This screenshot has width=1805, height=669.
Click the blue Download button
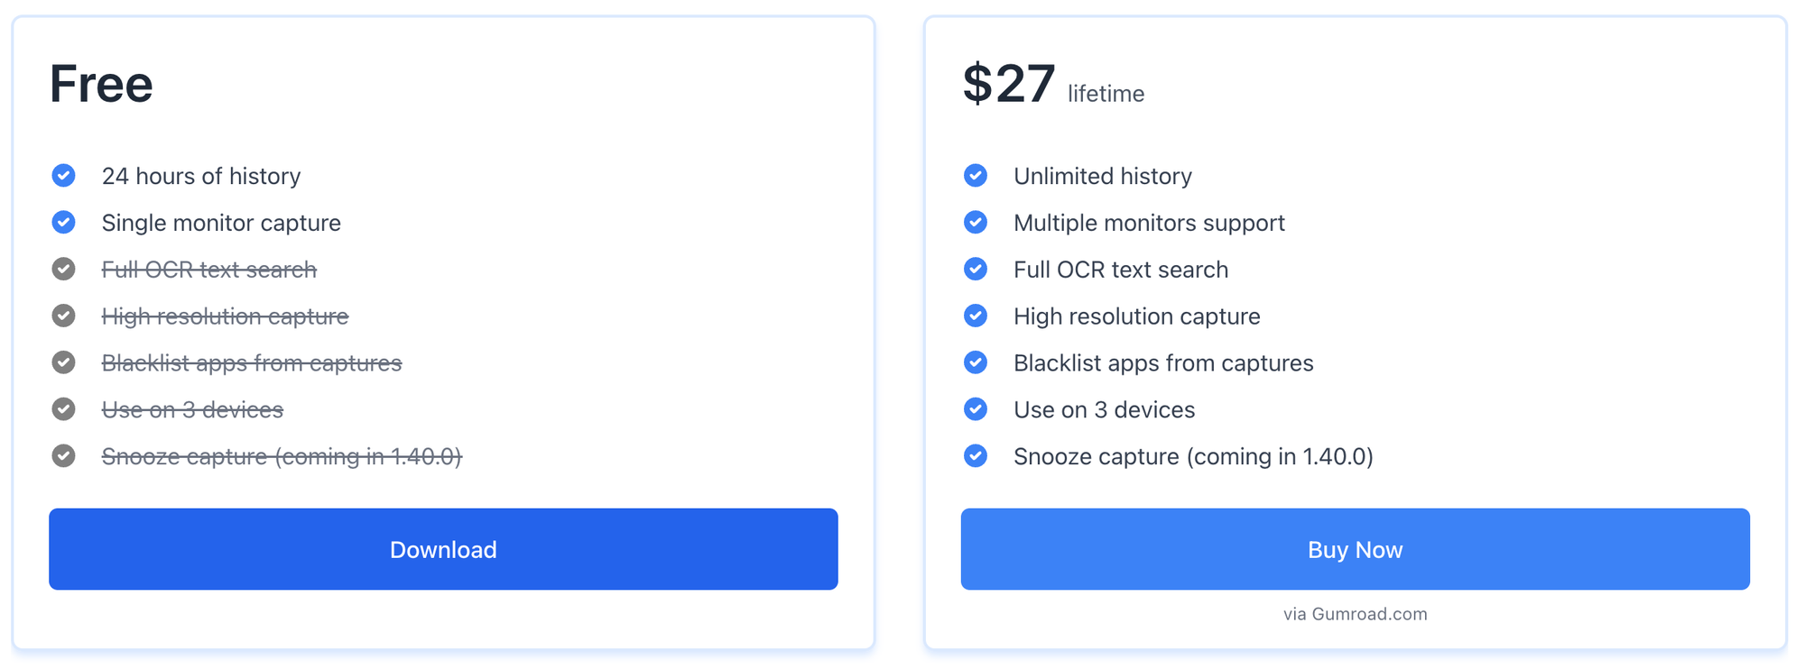click(443, 549)
